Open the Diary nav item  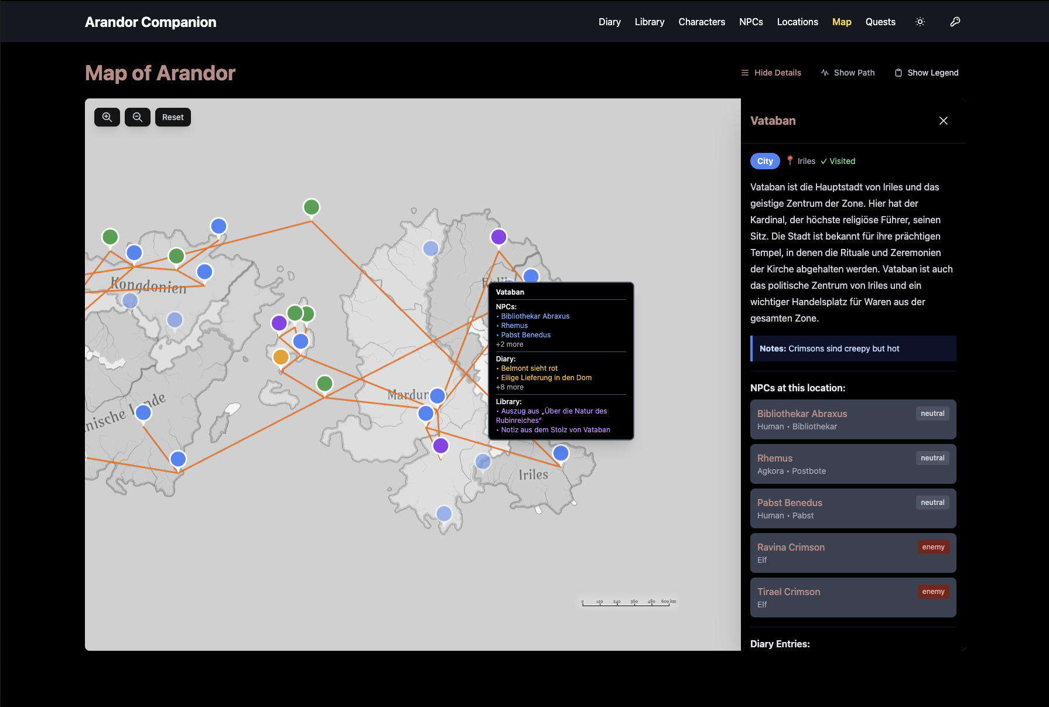pos(609,22)
